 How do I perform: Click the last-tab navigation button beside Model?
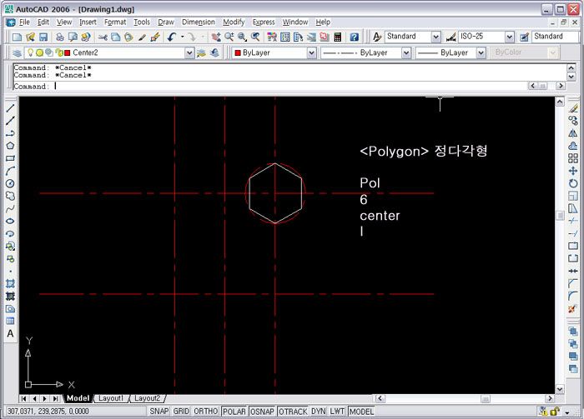56,398
